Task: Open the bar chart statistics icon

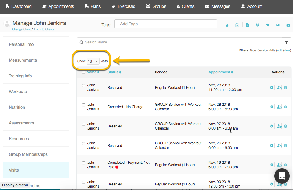Action: (x=278, y=25)
